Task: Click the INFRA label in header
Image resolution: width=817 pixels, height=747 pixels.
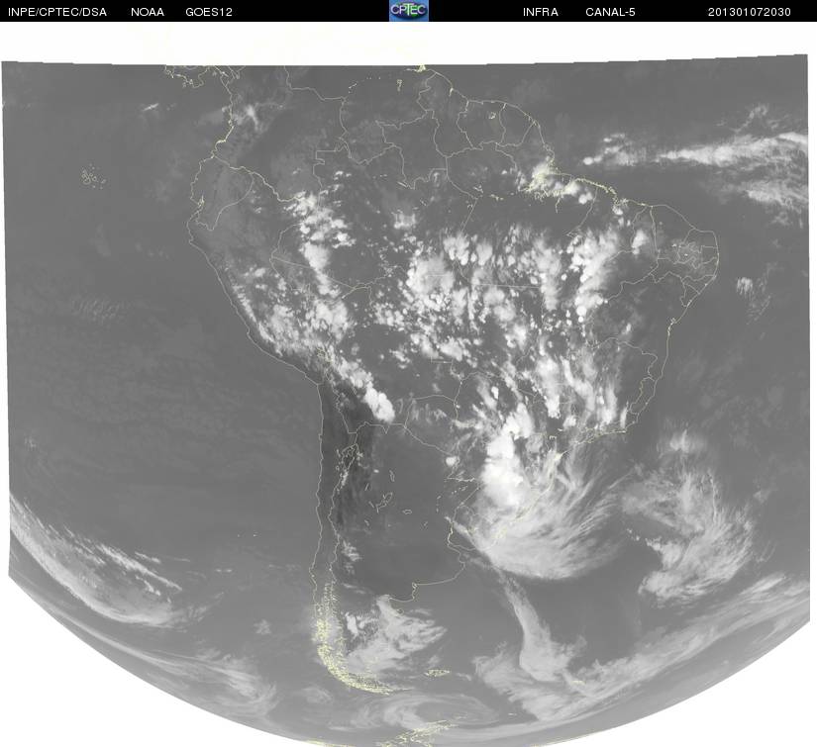Action: click(541, 12)
